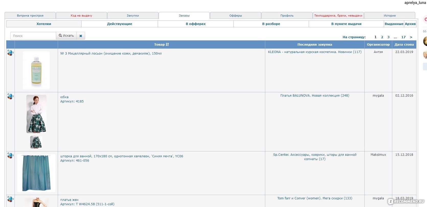Viewport: 427px width, 207px height.
Task: Go to page 1 in pagination
Action: 375,37
